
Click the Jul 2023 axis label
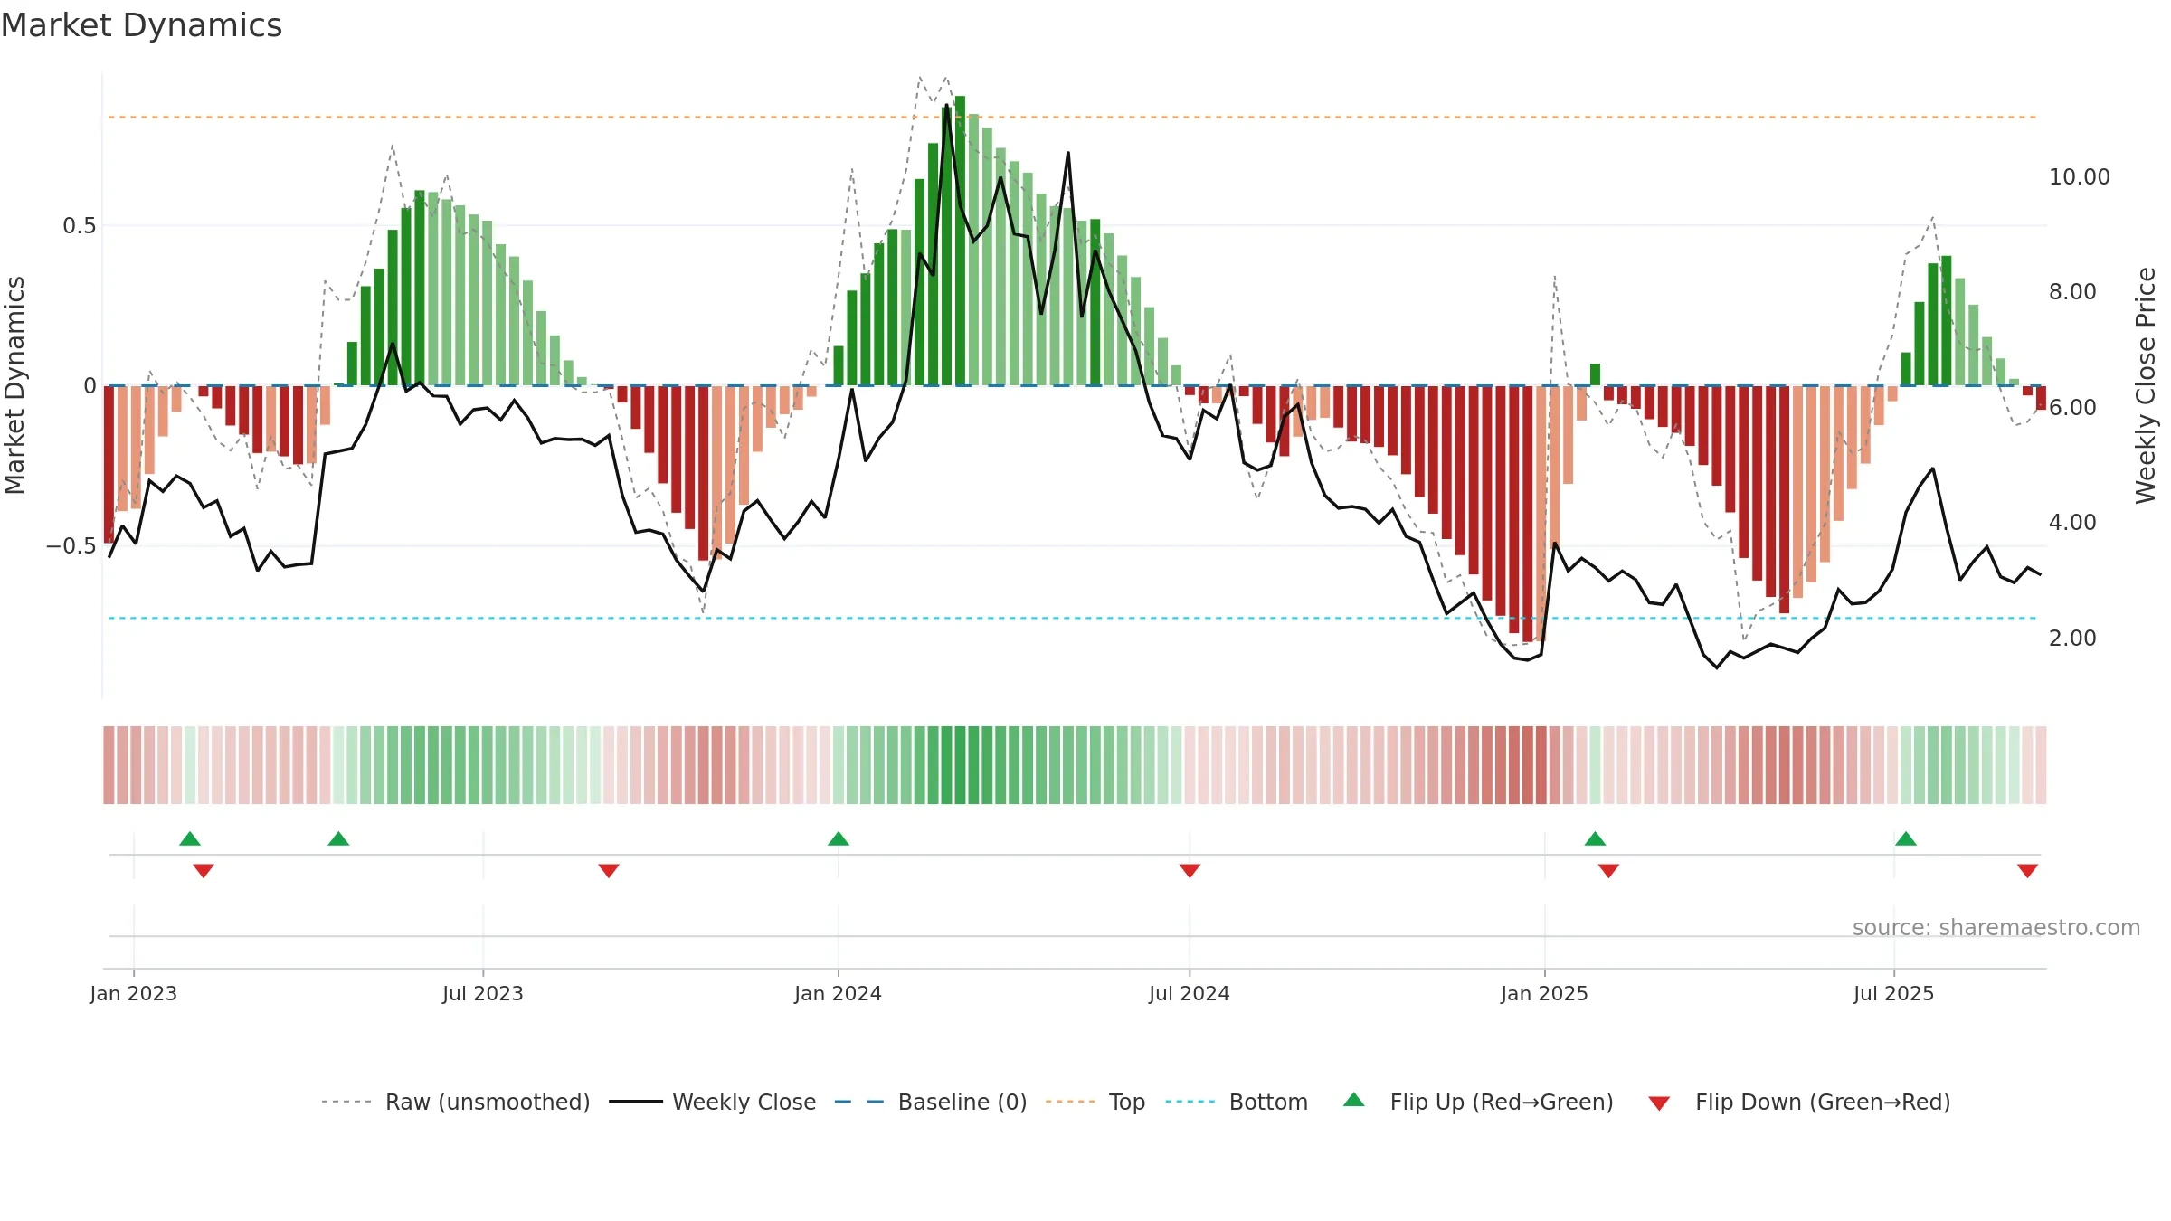[483, 993]
